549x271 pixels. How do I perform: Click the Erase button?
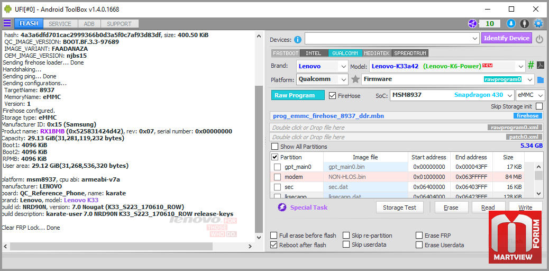[x=451, y=207]
